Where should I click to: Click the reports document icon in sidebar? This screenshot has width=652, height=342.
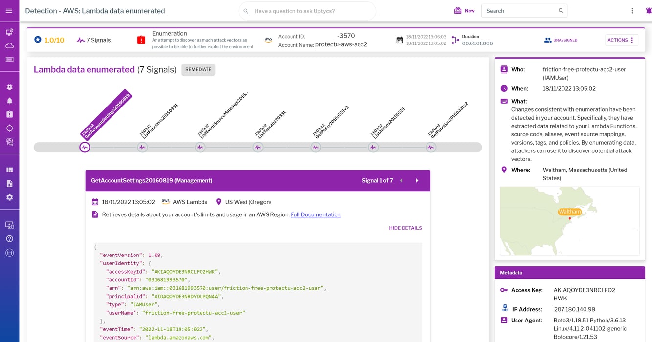point(9,184)
